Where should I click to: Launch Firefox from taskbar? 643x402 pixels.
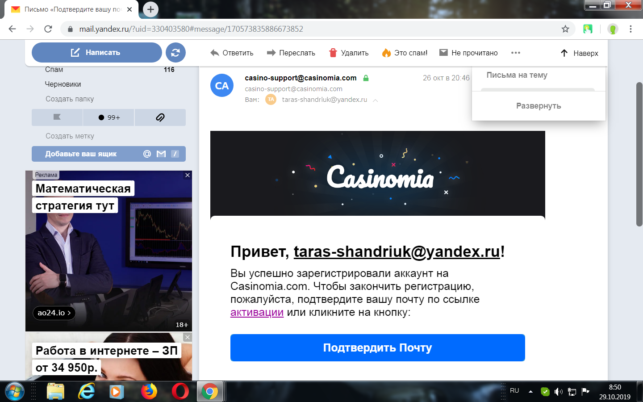click(149, 392)
